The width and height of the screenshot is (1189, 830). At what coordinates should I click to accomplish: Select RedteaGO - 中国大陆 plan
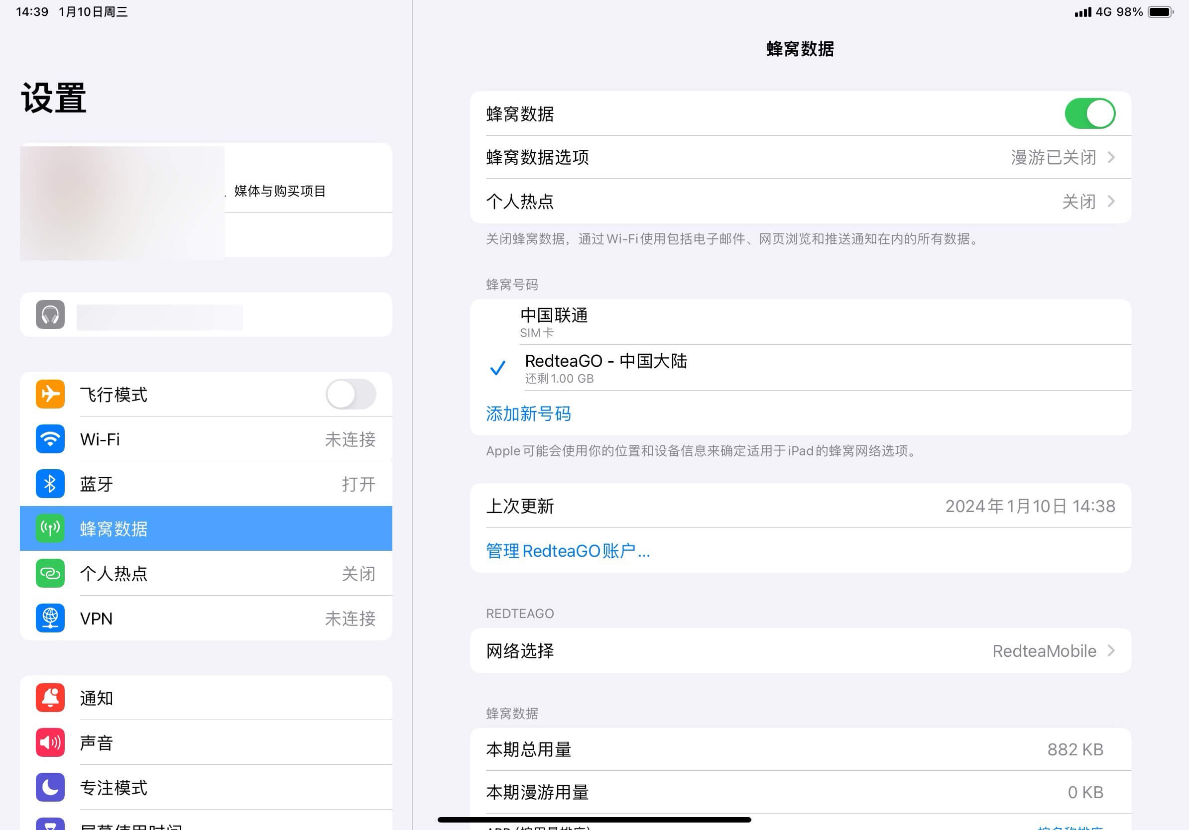pos(800,368)
